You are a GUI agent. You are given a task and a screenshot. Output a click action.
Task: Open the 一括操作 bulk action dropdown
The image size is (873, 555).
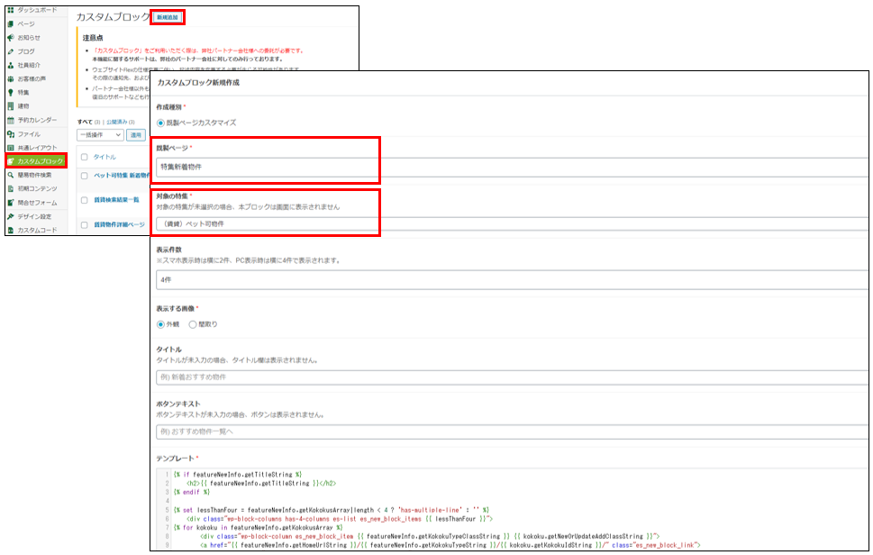tap(100, 135)
